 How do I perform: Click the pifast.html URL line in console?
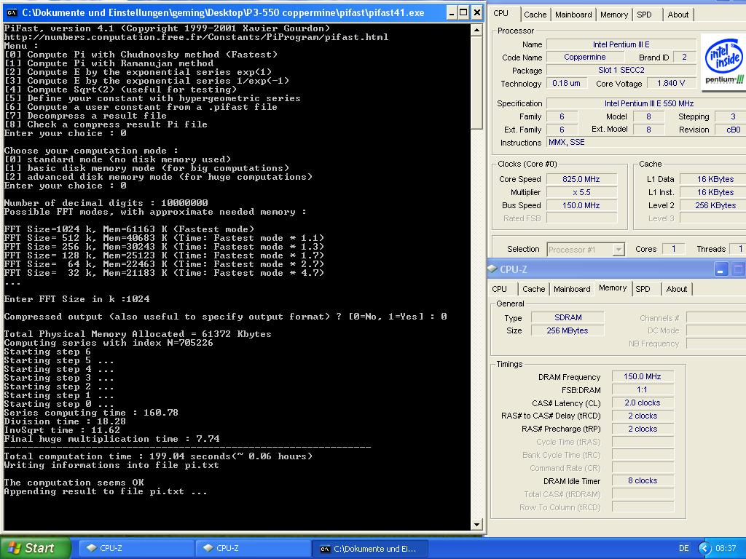pyautogui.click(x=196, y=37)
